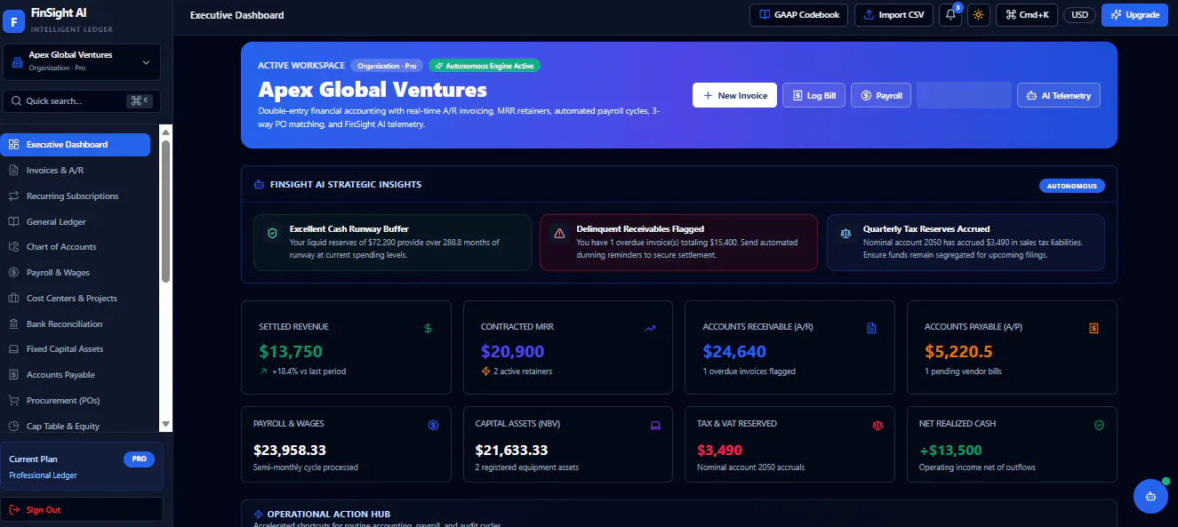The width and height of the screenshot is (1178, 527).
Task: Click the orange icon in Accounts Payable card
Action: coord(1094,328)
